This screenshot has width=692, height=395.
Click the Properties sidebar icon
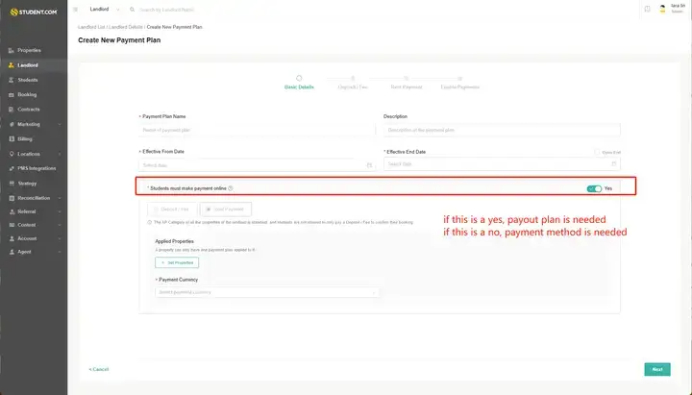tap(12, 50)
